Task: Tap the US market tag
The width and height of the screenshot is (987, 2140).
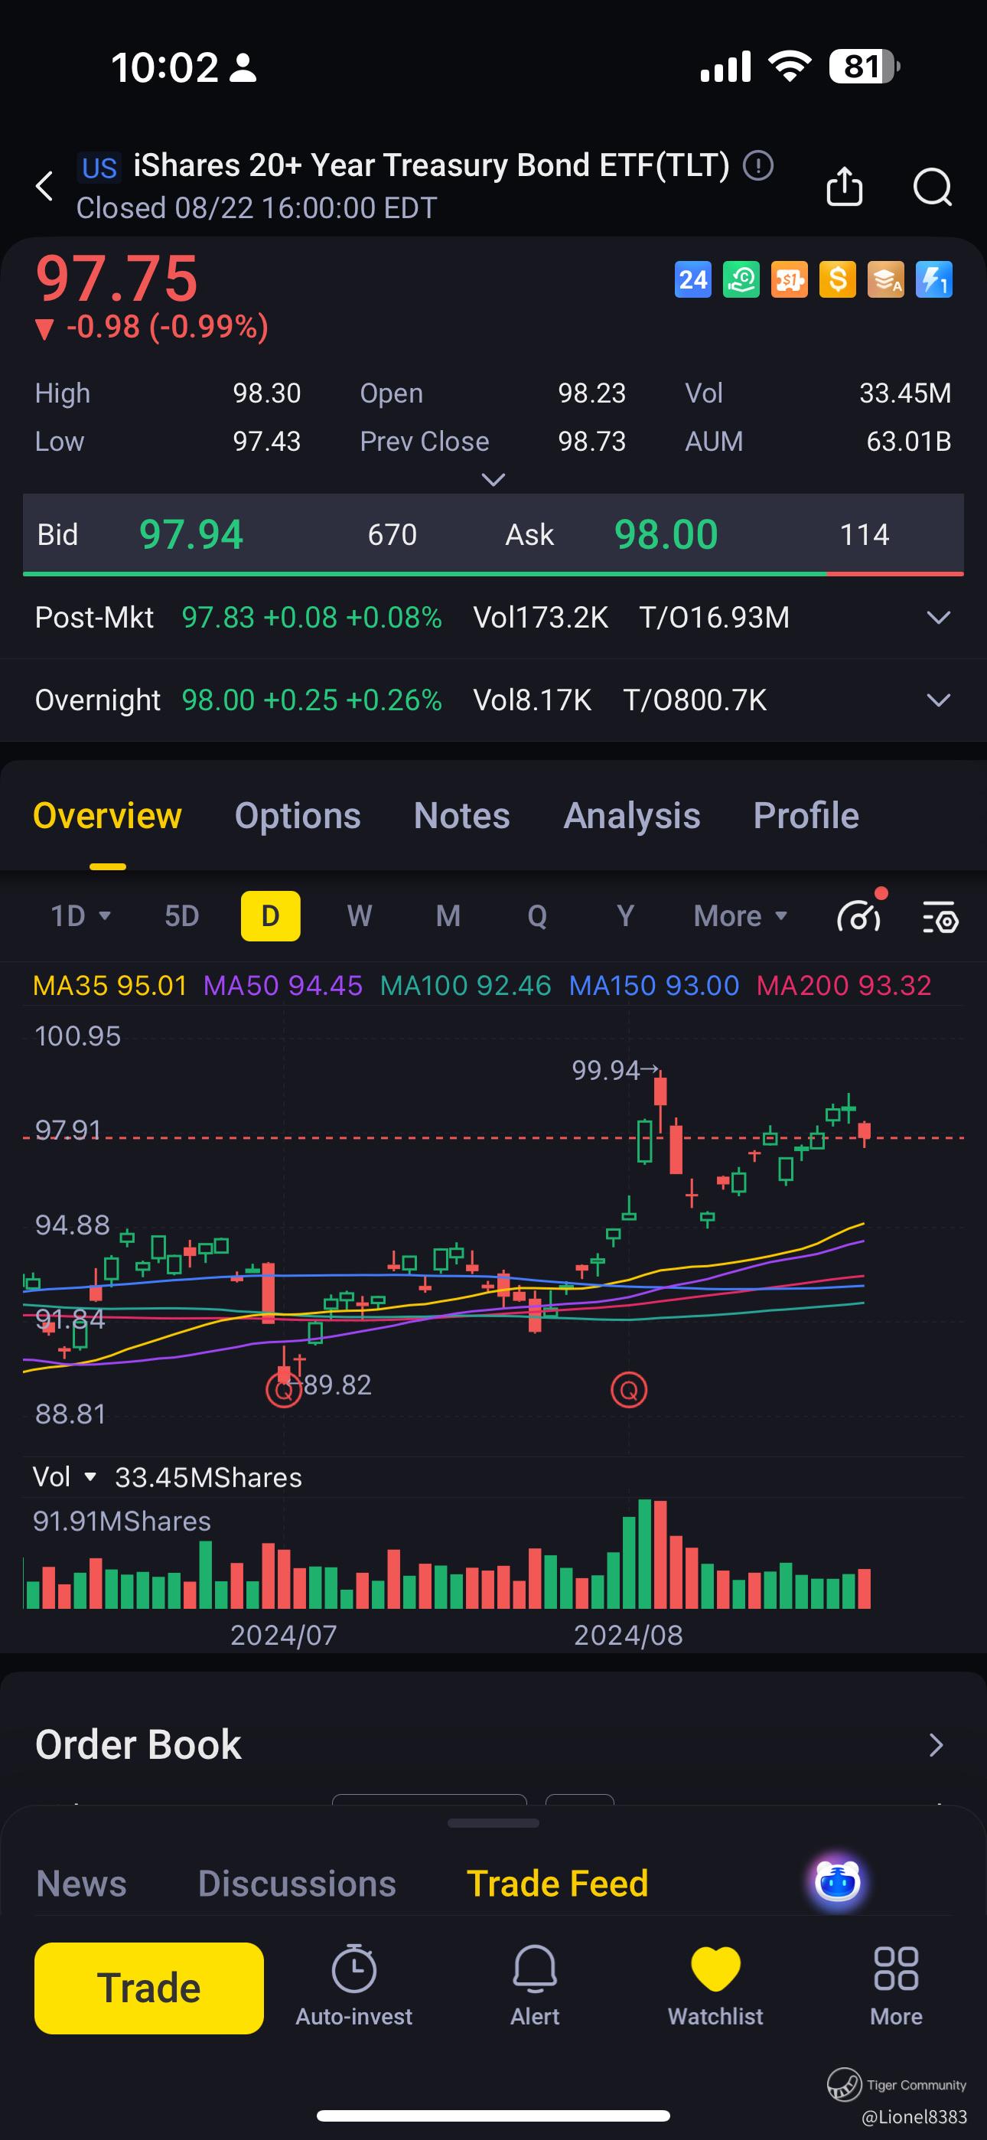Action: 99,168
